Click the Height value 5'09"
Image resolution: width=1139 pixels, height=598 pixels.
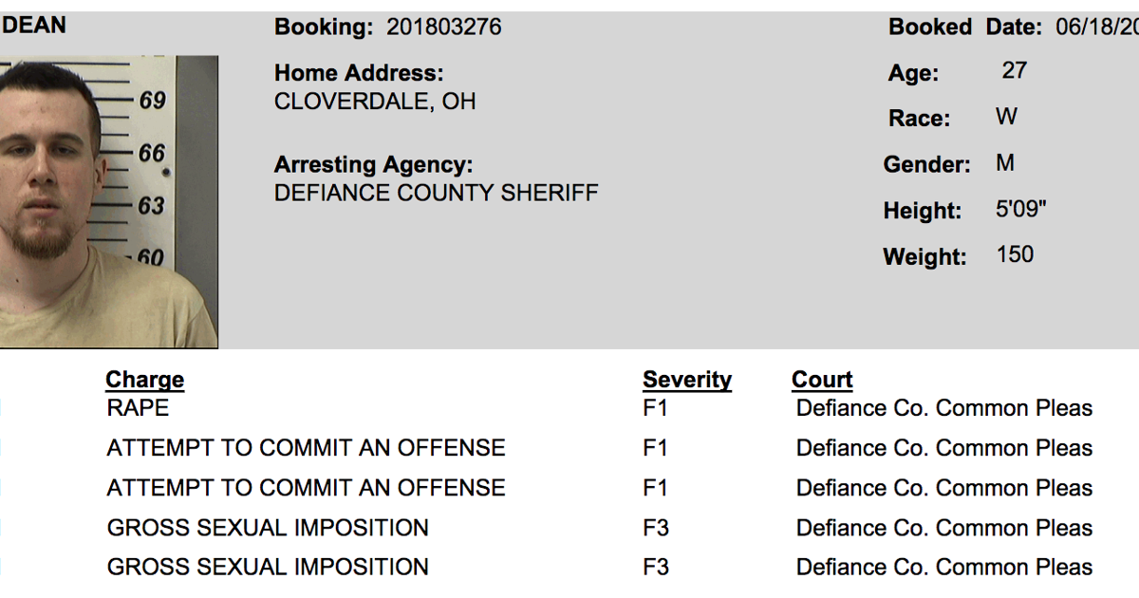[1020, 209]
